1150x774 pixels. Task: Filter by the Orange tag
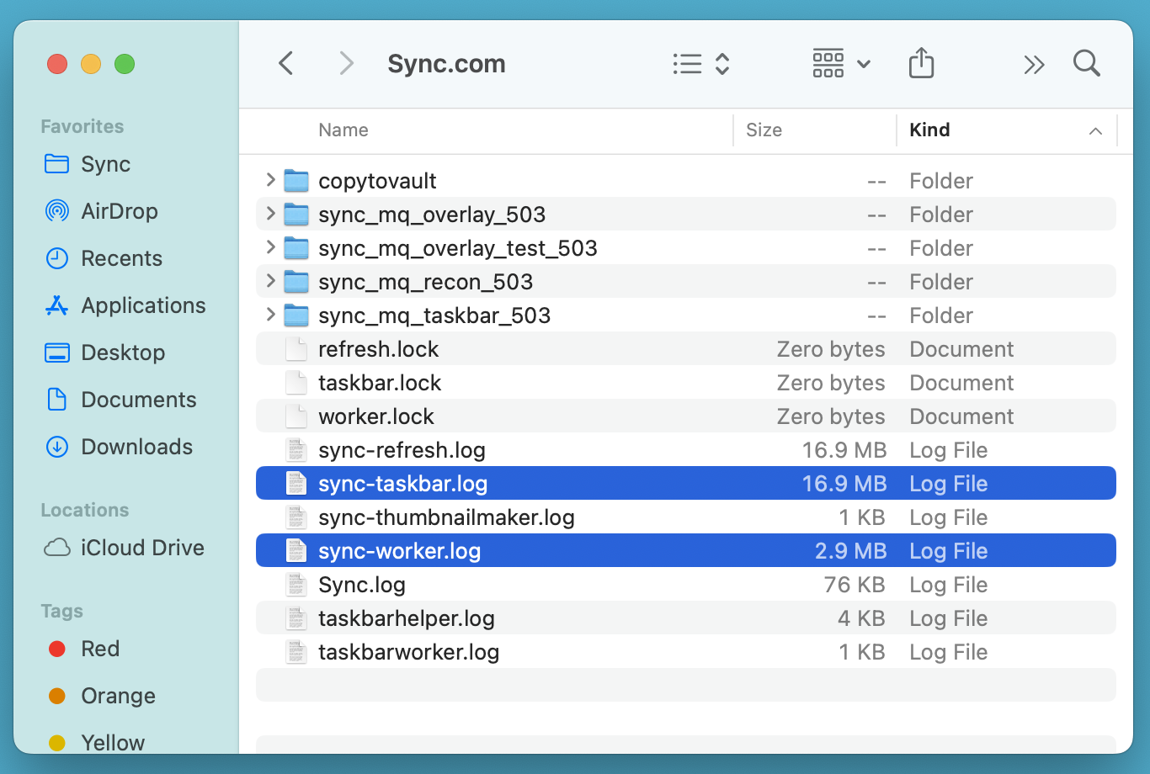point(117,696)
